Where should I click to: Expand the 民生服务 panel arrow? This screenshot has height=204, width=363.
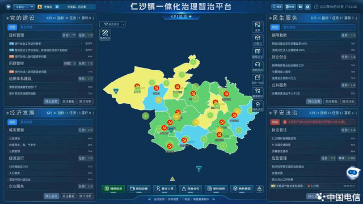point(271,18)
